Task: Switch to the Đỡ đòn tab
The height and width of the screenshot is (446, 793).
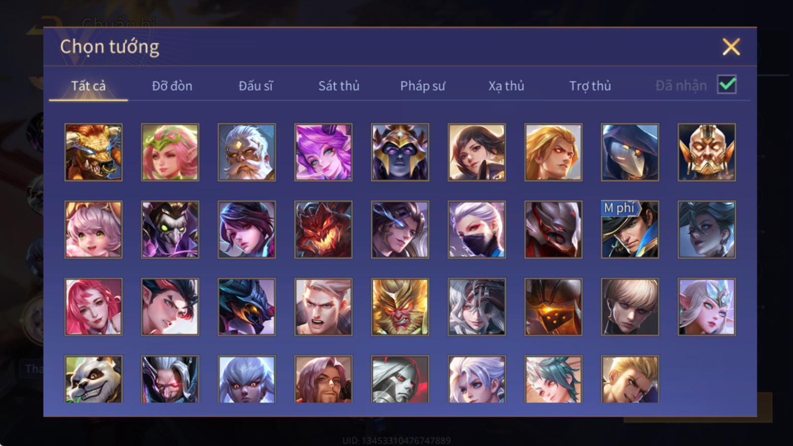Action: click(172, 86)
